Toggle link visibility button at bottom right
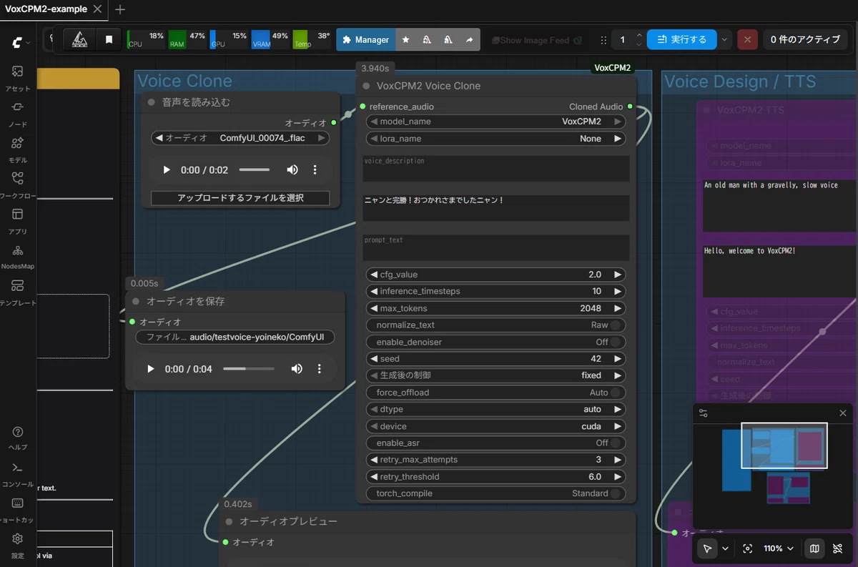This screenshot has width=858, height=567. pyautogui.click(x=837, y=548)
